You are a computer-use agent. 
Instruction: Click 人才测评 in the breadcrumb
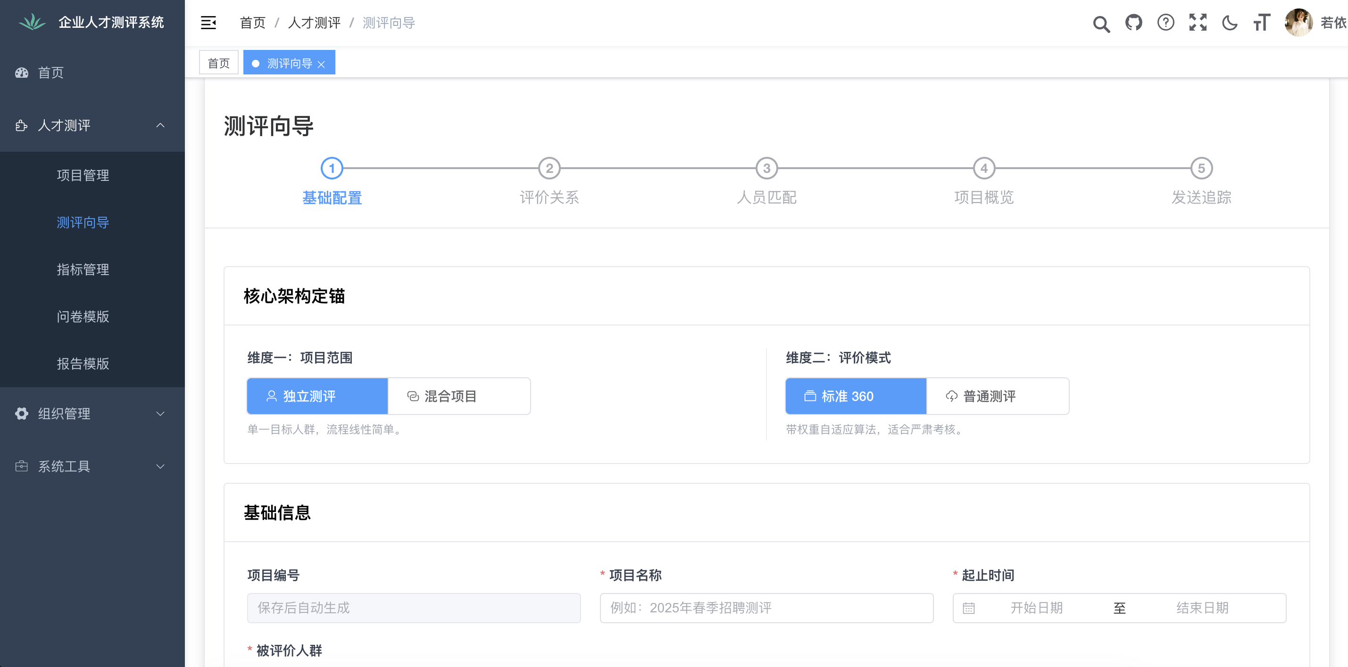coord(314,23)
